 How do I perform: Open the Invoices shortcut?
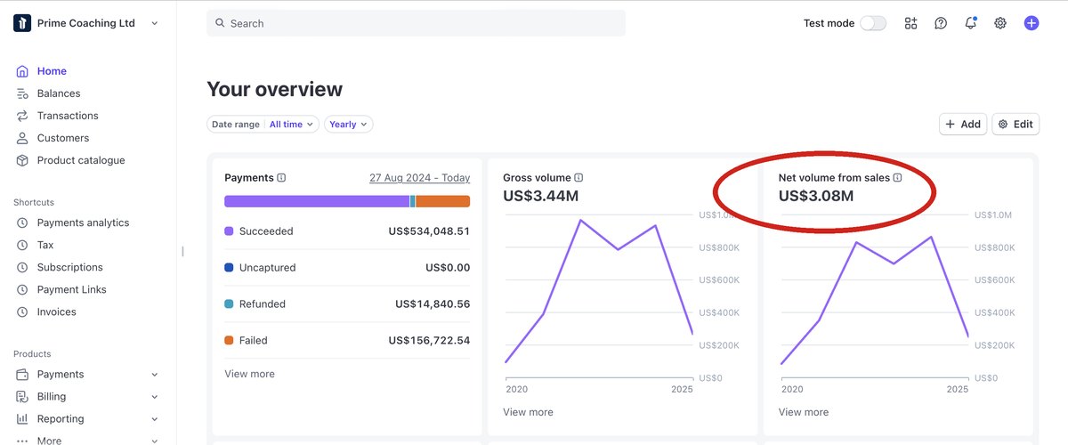pyautogui.click(x=57, y=311)
